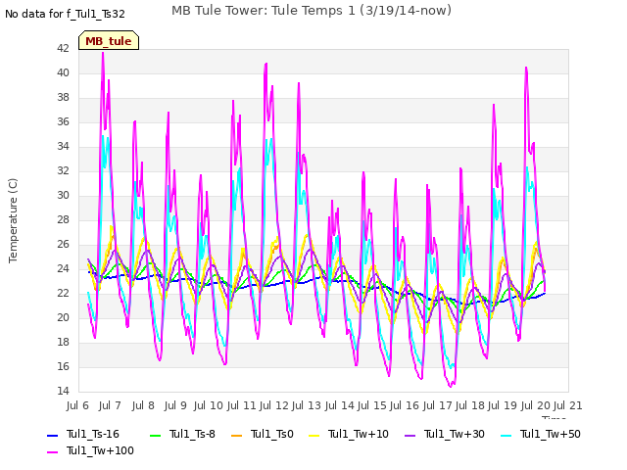The width and height of the screenshot is (627, 470).
Task: Click the Jul 15 x-axis label
Action: pos(372,405)
